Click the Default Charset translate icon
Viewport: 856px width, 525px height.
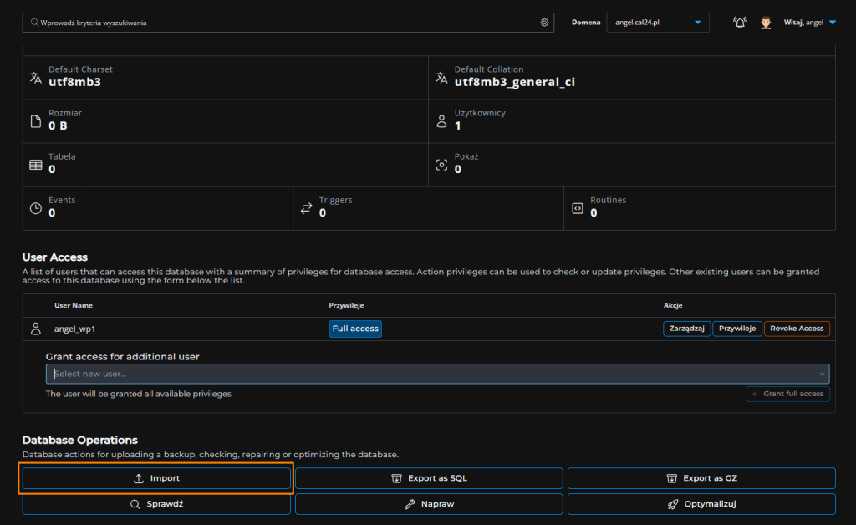35,77
